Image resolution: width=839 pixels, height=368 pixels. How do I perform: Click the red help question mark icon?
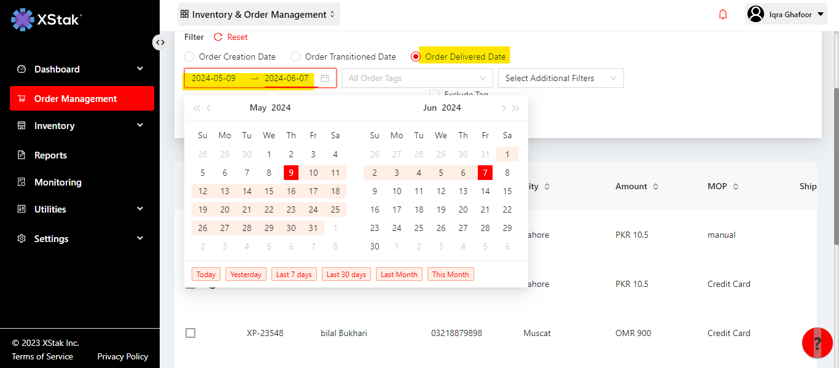point(817,343)
